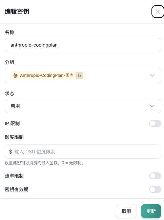Turn on the 速率限制 toggle
This screenshot has height=220, width=164.
point(155,176)
